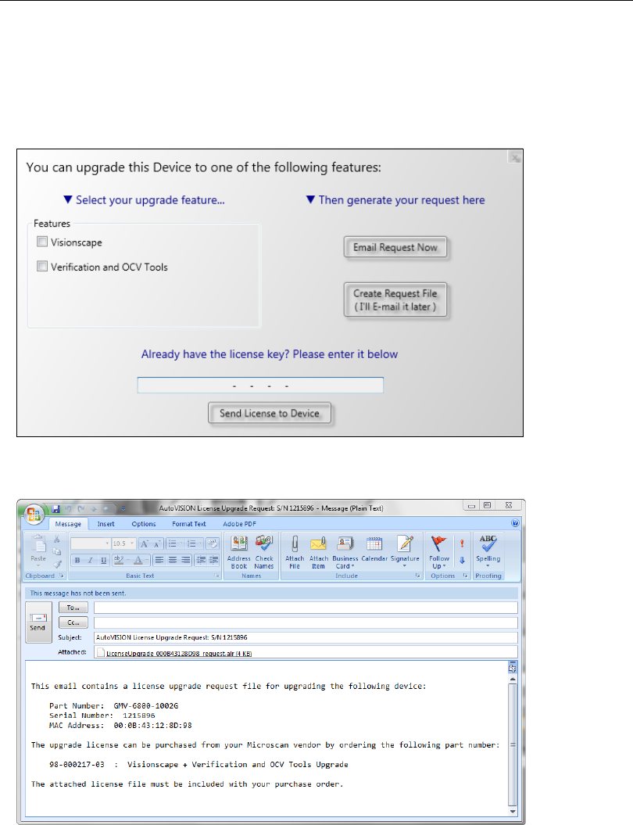Open the Address Book
Image resolution: width=633 pixels, height=825 pixels.
238,552
